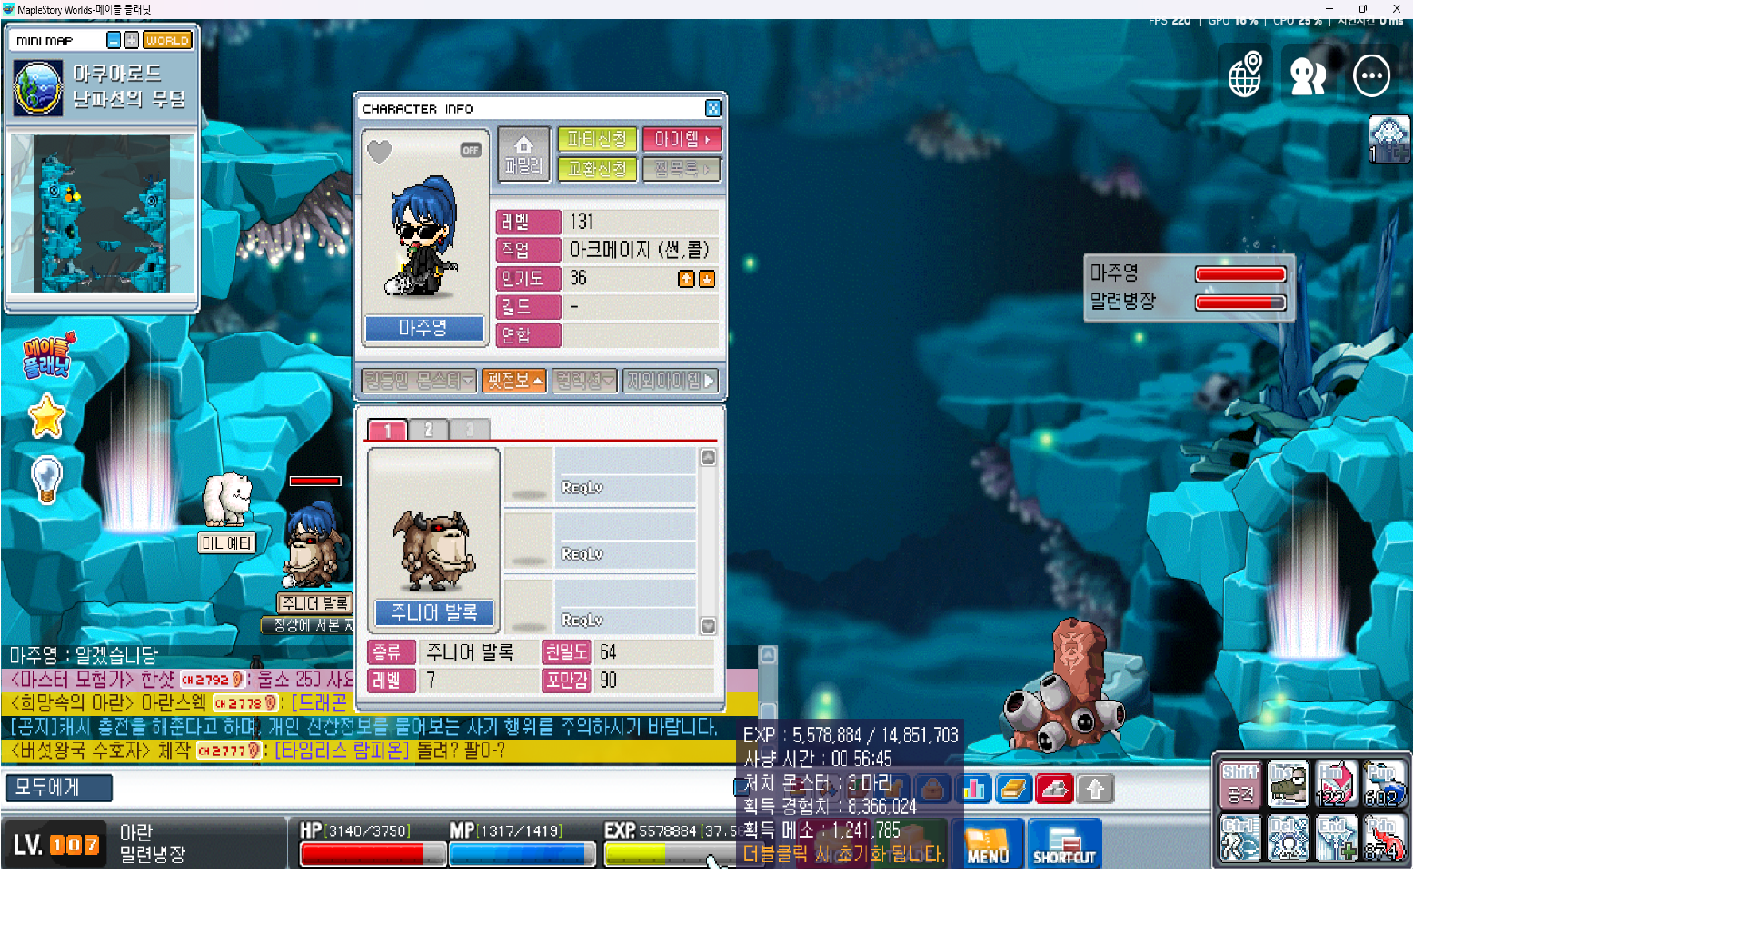
Task: Click the first party member HP bar
Action: pos(1240,274)
